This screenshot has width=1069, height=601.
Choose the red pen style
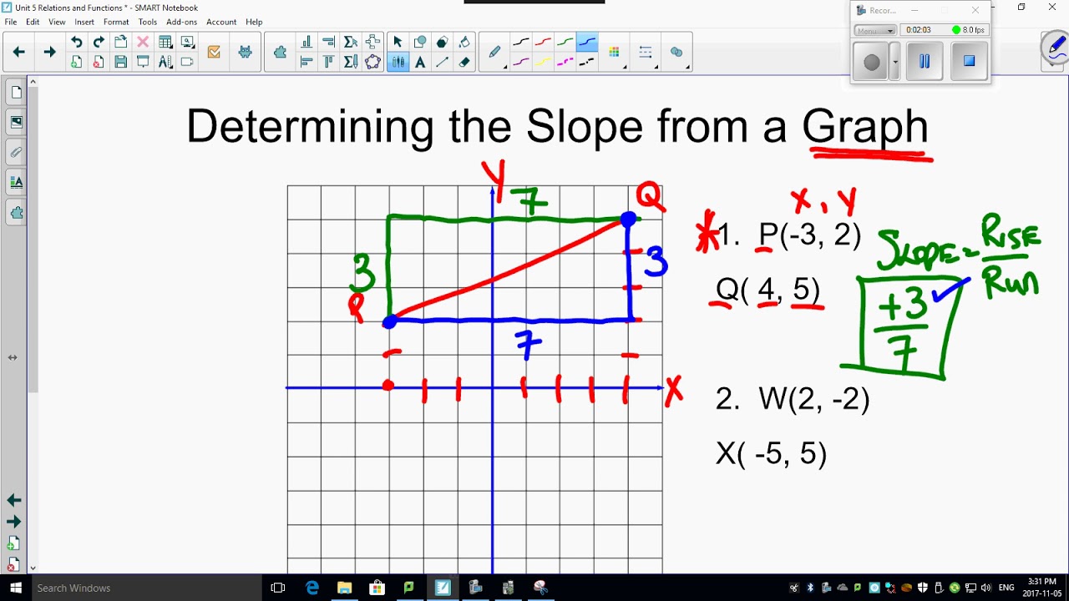click(x=544, y=42)
